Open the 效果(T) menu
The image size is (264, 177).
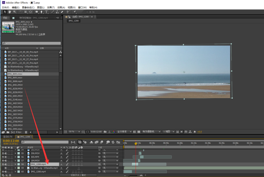pos(51,7)
